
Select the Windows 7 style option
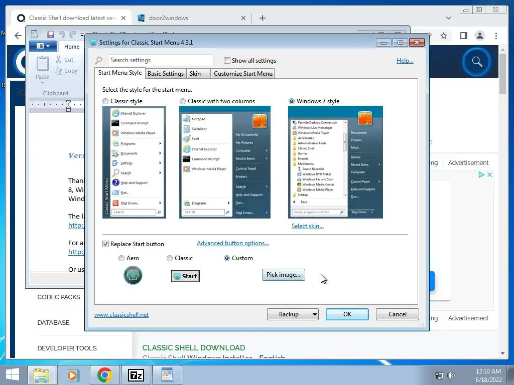[292, 101]
